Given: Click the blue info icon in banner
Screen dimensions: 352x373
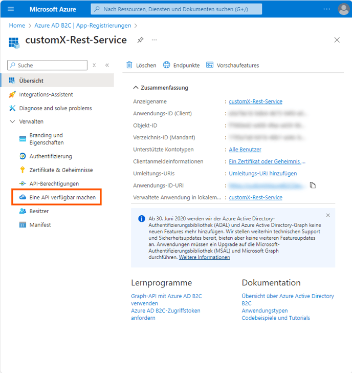Looking at the screenshot, I should pyautogui.click(x=142, y=219).
